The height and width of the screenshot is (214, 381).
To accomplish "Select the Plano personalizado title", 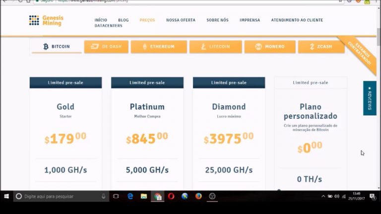I will (x=311, y=111).
